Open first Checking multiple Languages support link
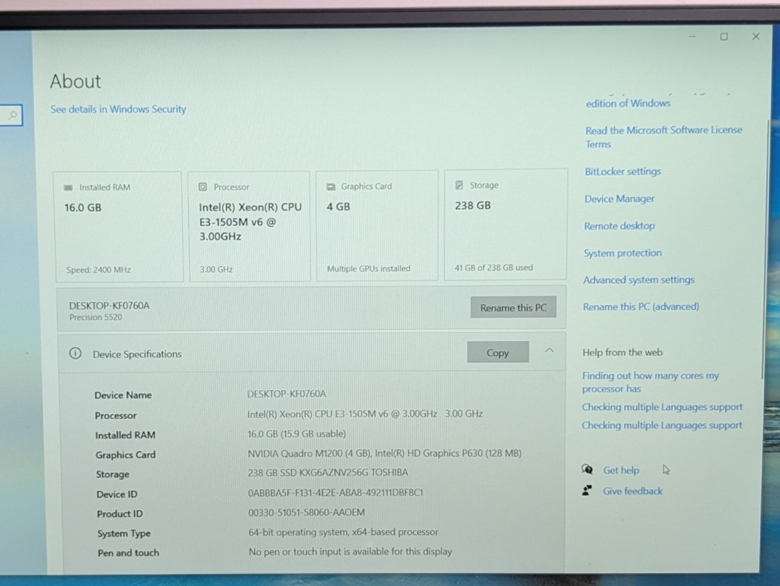Image resolution: width=780 pixels, height=586 pixels. [x=662, y=407]
